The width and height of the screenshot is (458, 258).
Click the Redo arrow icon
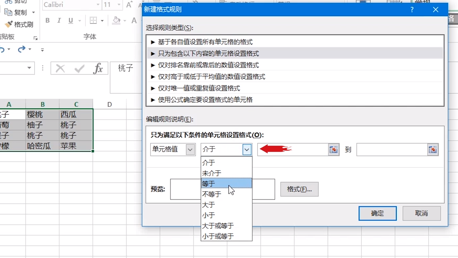(x=22, y=49)
